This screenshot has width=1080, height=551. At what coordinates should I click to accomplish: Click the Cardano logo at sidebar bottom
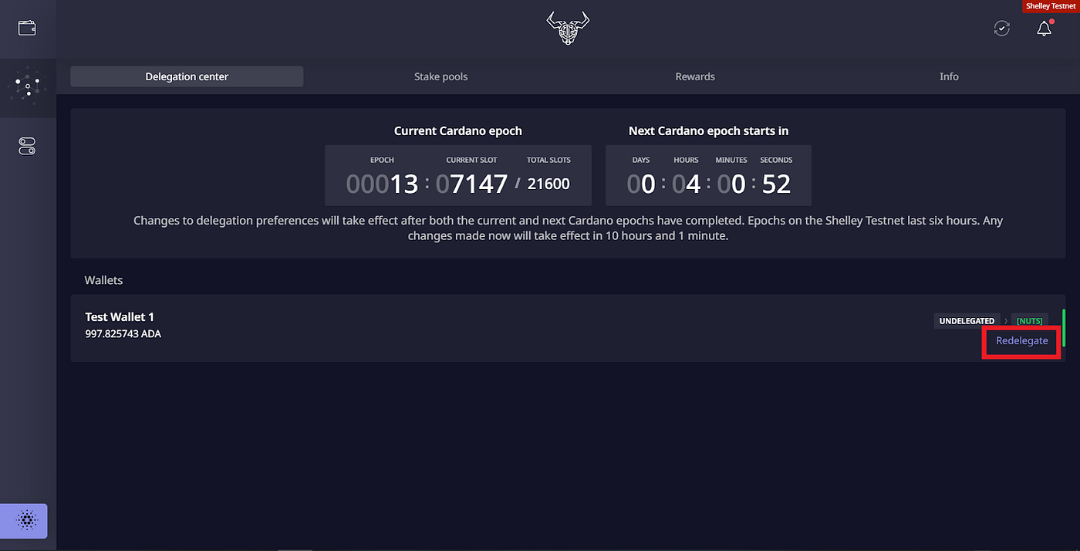(x=23, y=521)
